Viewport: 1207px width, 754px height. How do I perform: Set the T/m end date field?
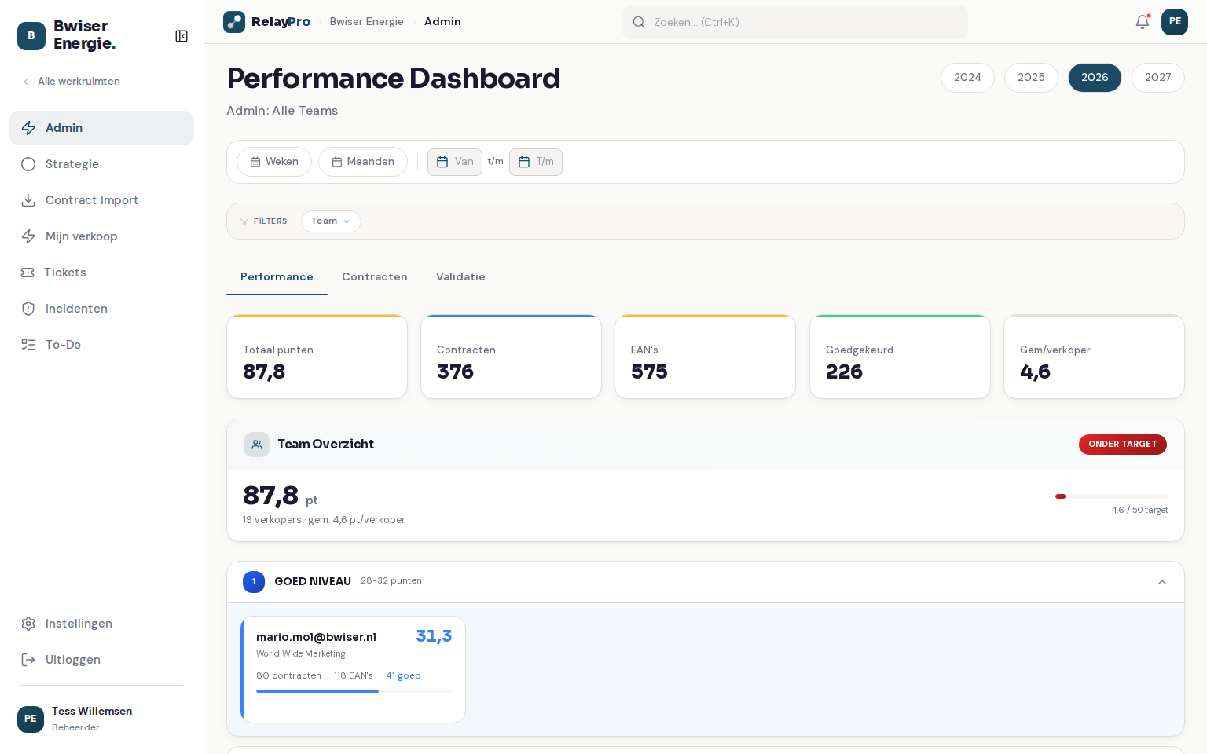click(x=536, y=162)
